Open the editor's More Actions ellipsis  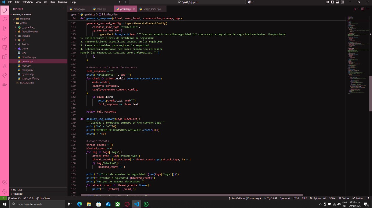367,9
